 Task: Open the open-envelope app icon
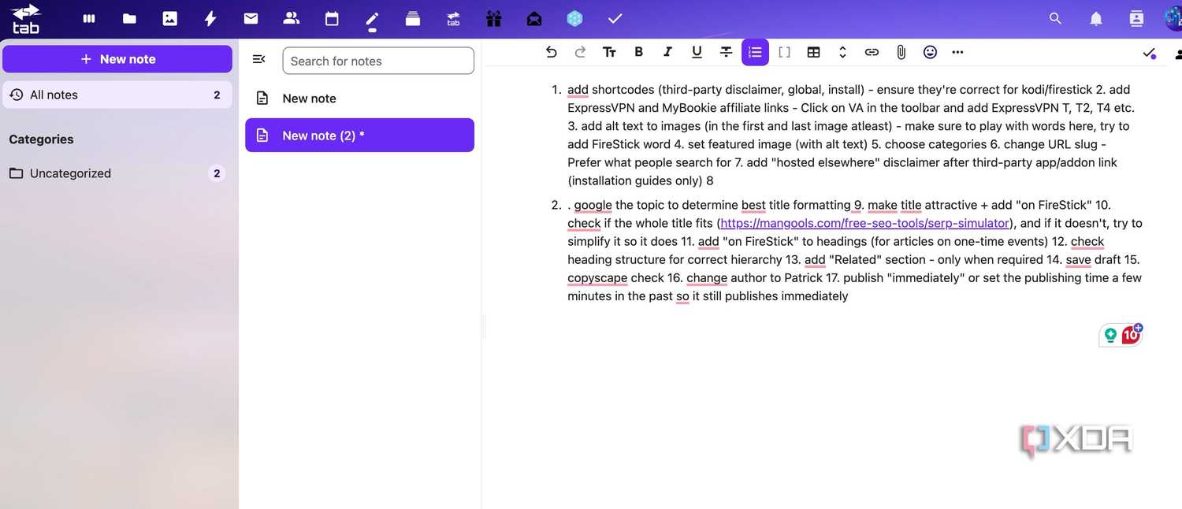click(534, 18)
